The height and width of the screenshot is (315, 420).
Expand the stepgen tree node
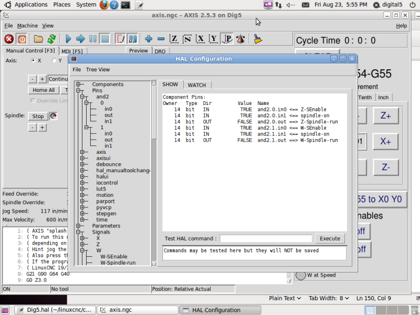point(82,214)
